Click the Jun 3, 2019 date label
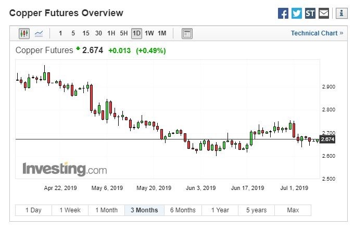The height and width of the screenshot is (229, 354). pos(200,188)
